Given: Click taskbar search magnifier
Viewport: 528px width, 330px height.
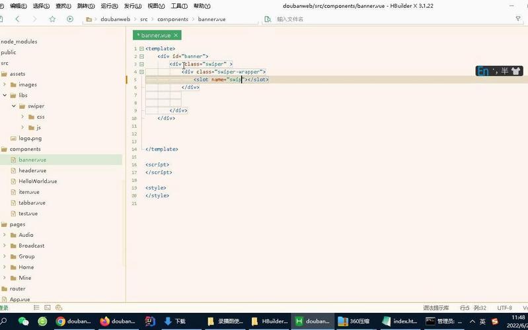Looking at the screenshot, I should [x=3, y=321].
